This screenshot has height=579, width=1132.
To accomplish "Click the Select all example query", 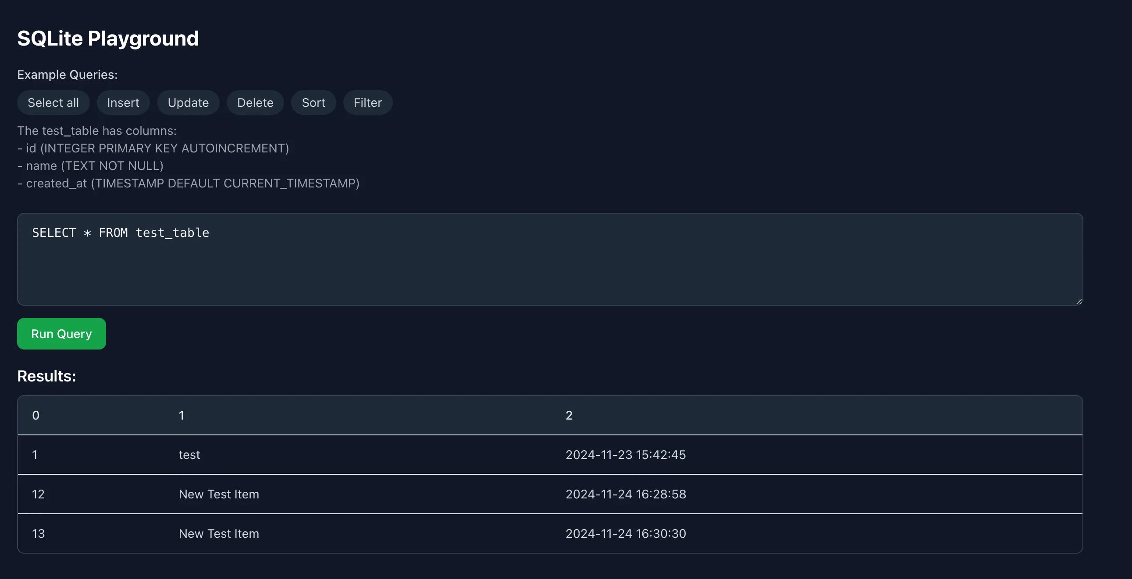I will coord(53,102).
